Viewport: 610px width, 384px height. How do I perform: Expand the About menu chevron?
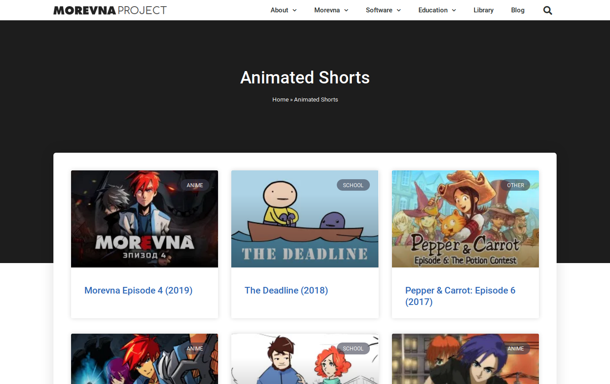point(294,11)
